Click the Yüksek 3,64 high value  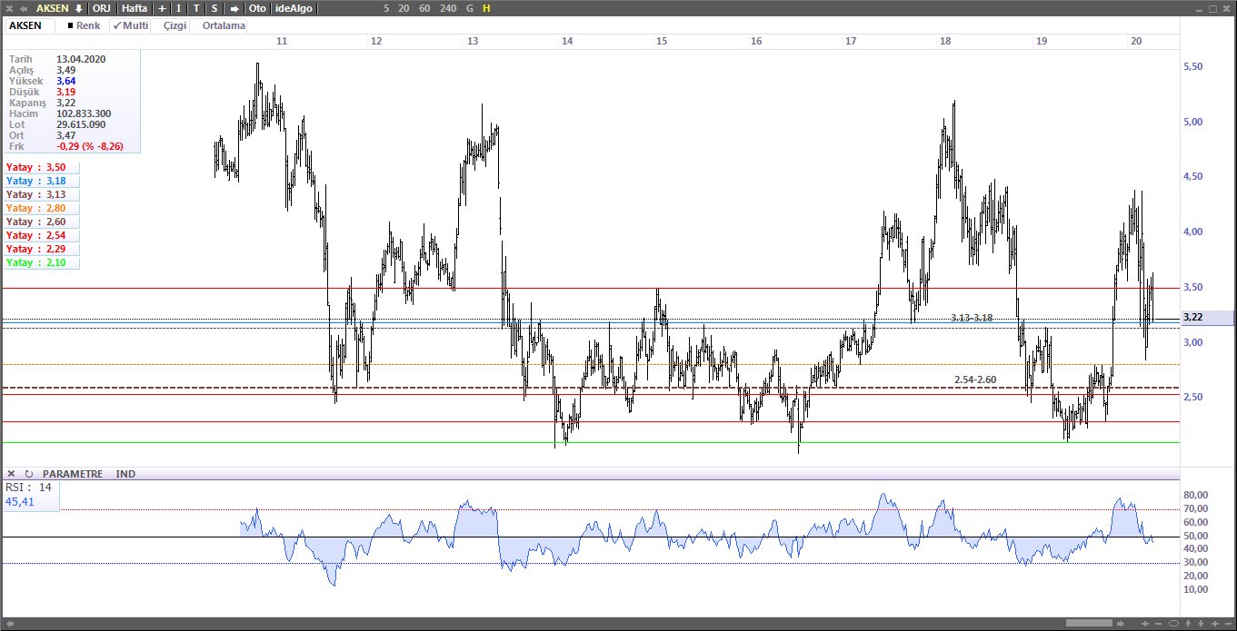tap(65, 81)
